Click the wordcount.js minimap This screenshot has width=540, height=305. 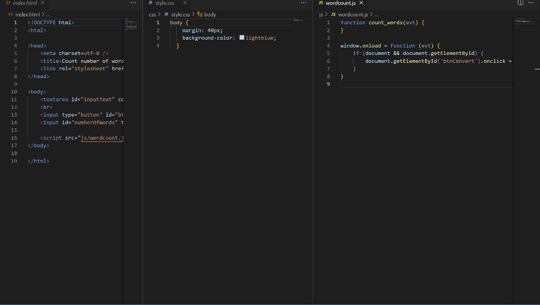pos(525,21)
